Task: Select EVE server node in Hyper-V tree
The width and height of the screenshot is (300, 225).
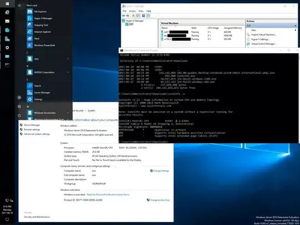Action: tap(131, 24)
